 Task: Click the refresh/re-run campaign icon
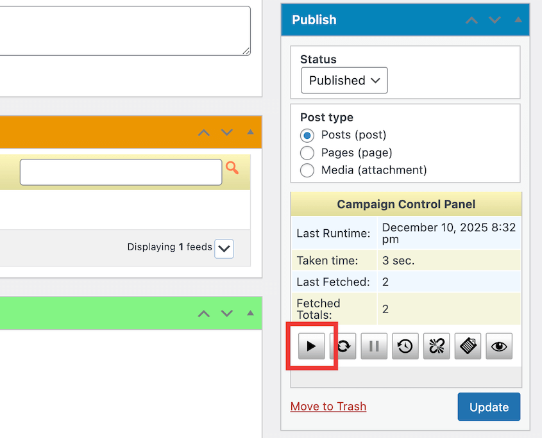click(x=343, y=346)
